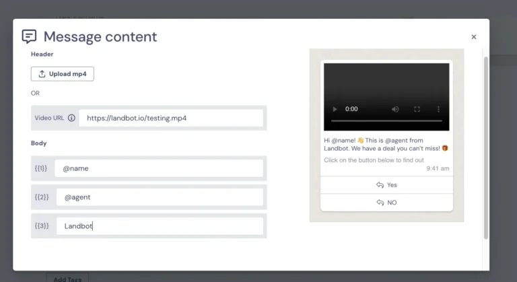
Task: Click the Body label
Action: 39,143
